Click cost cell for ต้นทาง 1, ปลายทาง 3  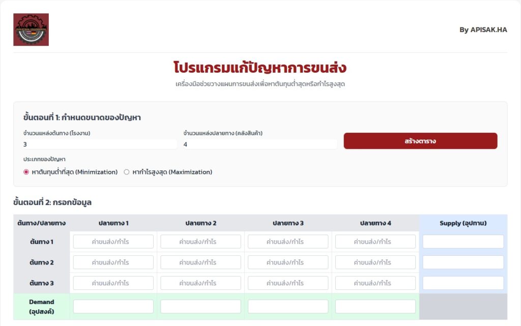click(288, 242)
